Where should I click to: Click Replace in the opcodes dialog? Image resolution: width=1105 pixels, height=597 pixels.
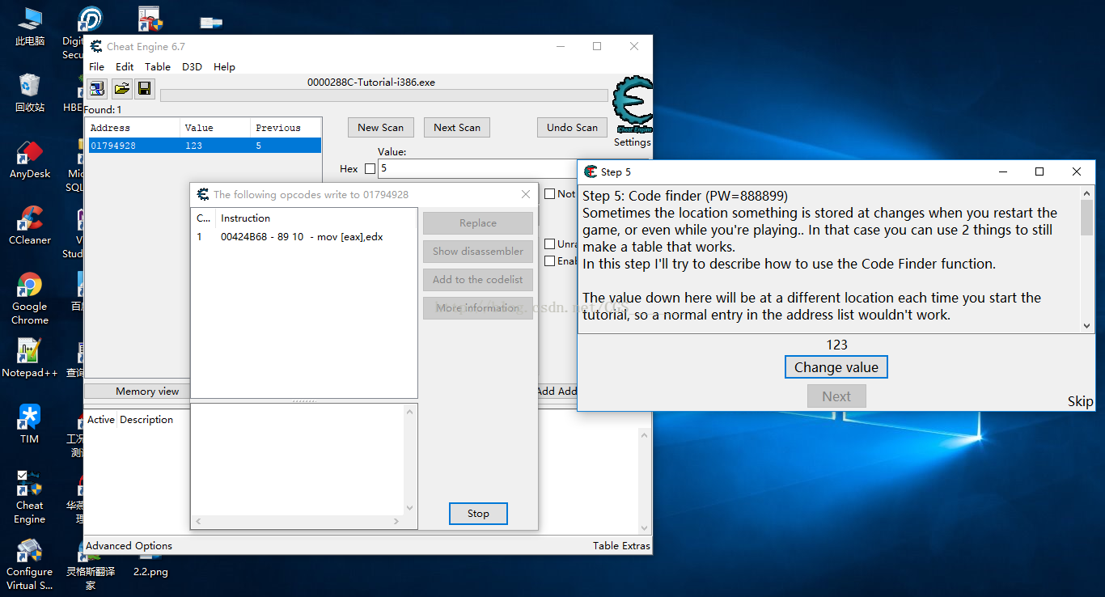click(478, 223)
